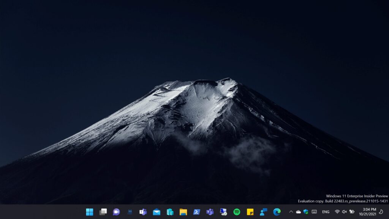Open the Windows Start menu
The height and width of the screenshot is (219, 389).
90,212
